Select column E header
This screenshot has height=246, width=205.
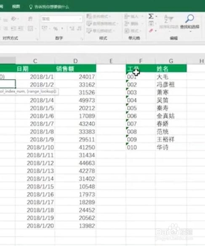(x=111, y=61)
